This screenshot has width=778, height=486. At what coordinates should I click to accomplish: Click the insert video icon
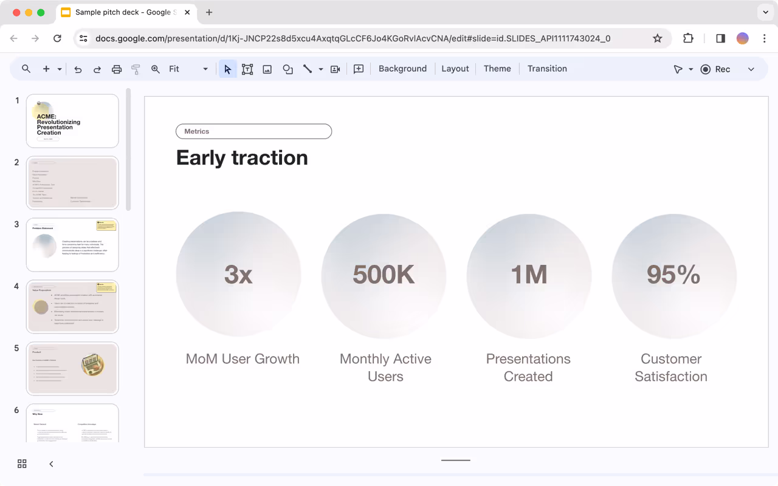pos(335,69)
